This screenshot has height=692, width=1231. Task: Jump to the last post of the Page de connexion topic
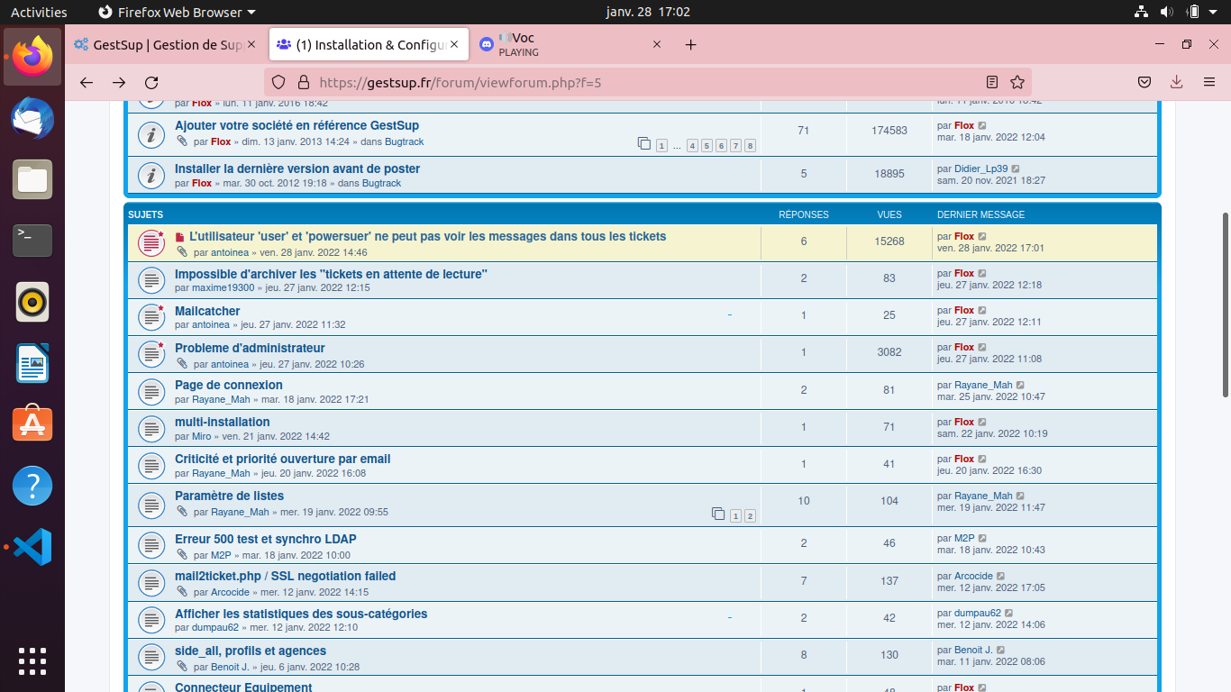click(x=1020, y=385)
